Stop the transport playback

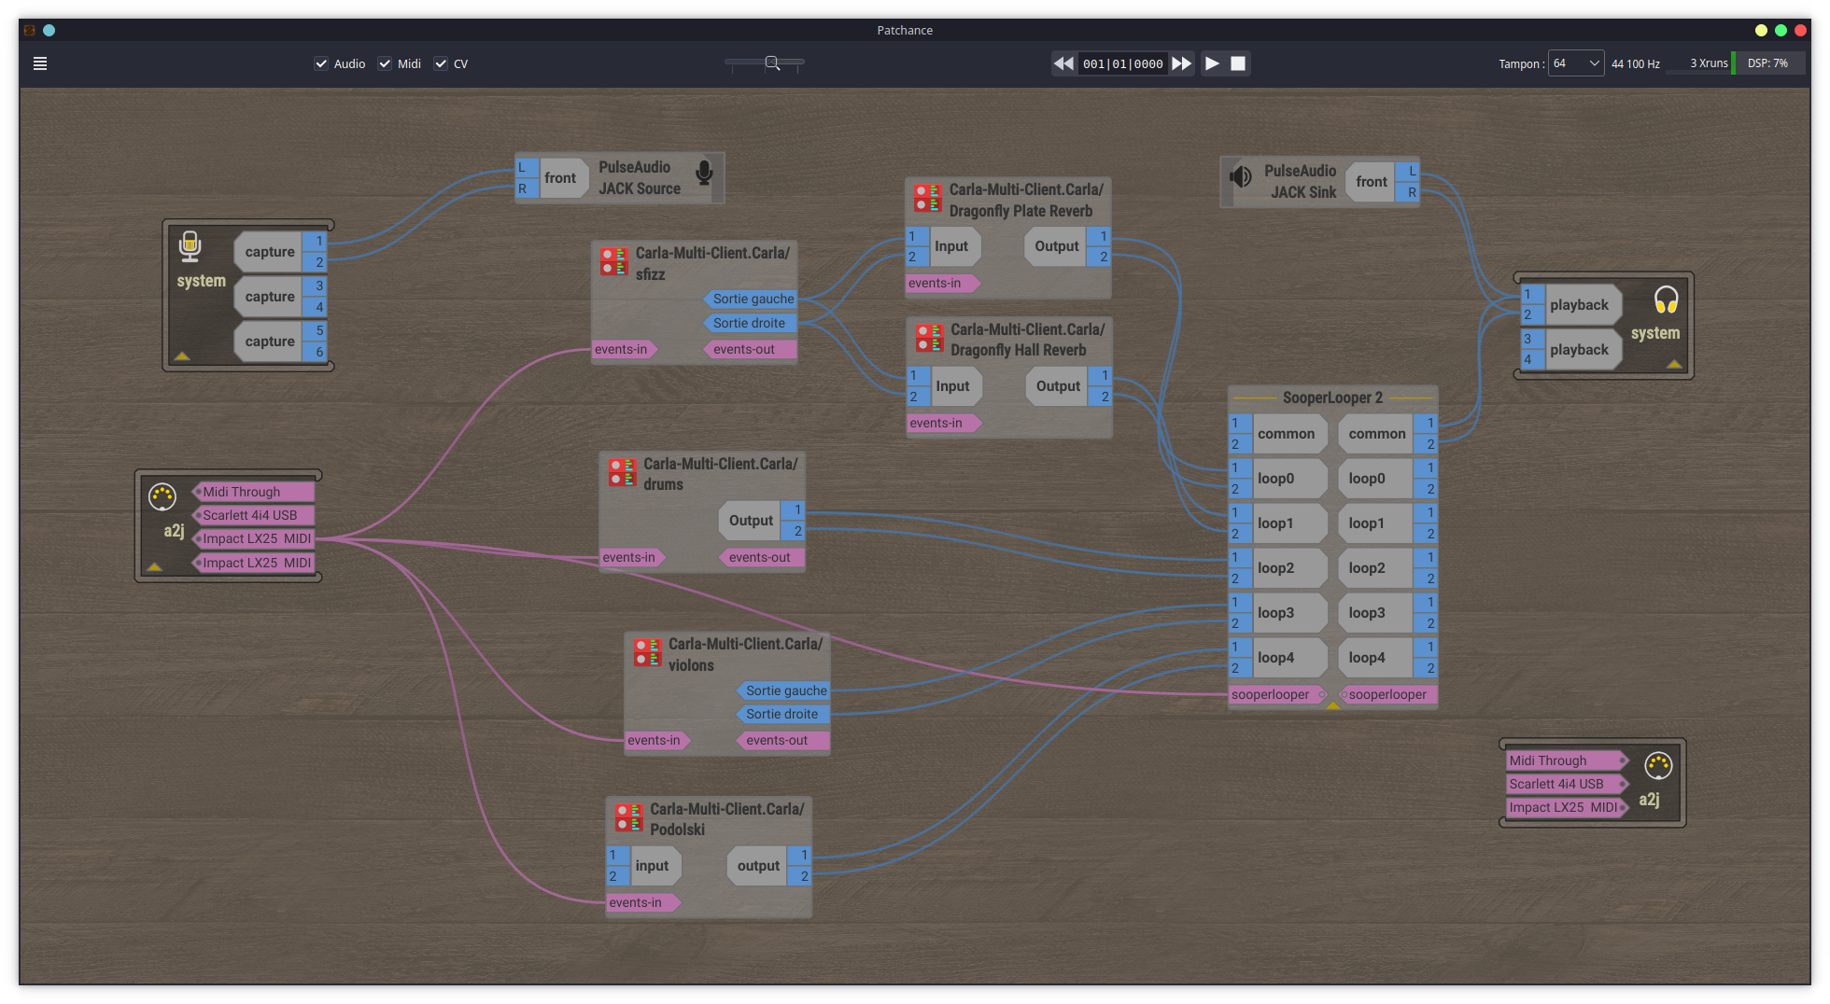tap(1238, 63)
